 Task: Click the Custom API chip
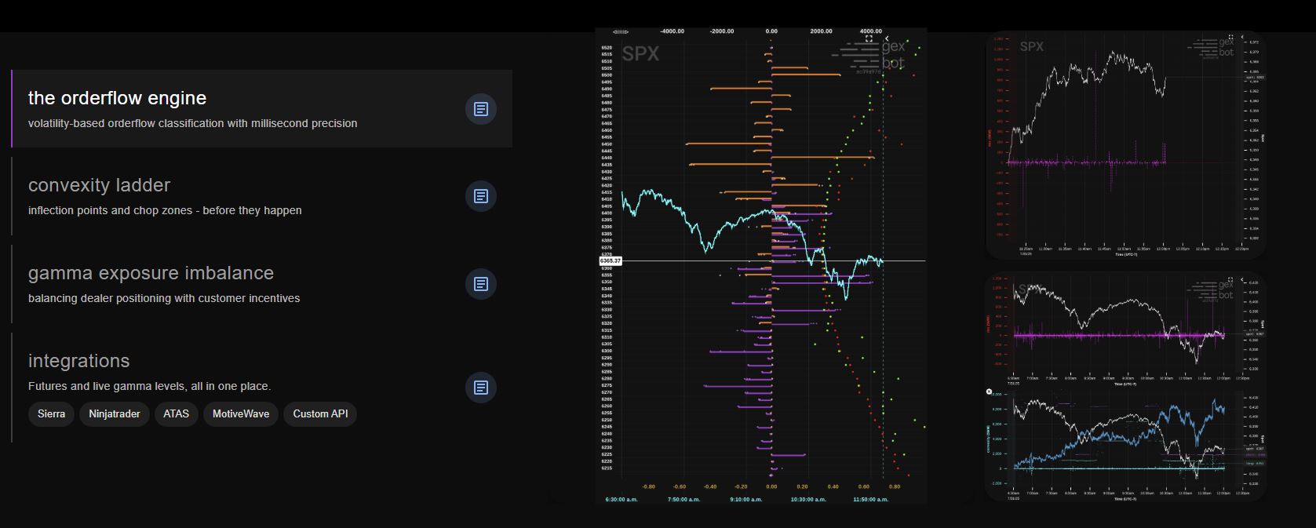[x=320, y=414]
